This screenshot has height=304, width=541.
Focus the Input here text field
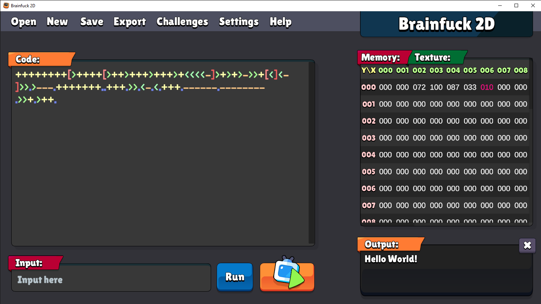pyautogui.click(x=111, y=278)
